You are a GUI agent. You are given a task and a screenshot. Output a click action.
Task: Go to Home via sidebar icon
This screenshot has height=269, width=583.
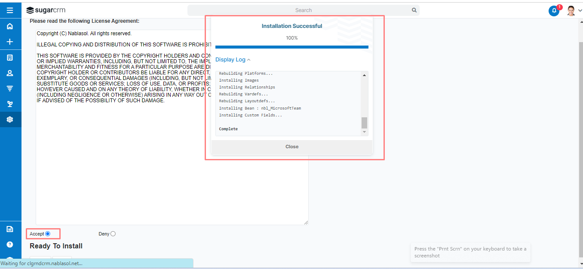pos(10,26)
